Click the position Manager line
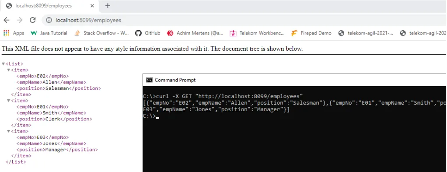447x172 pixels. 57,150
